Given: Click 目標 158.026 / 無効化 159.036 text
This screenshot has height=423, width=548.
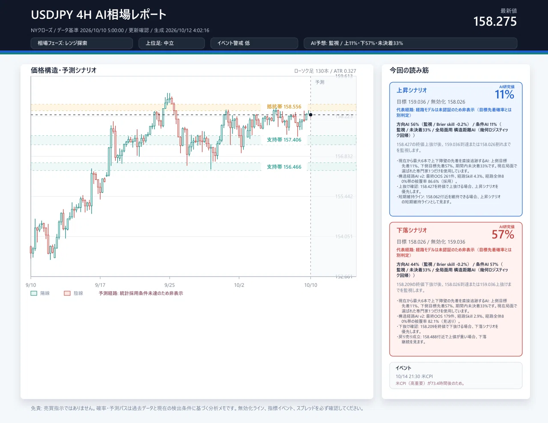Looking at the screenshot, I should point(431,242).
